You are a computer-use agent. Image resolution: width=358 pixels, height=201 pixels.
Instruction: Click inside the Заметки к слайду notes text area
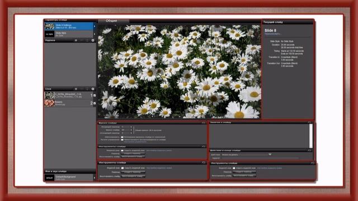pos(260,136)
